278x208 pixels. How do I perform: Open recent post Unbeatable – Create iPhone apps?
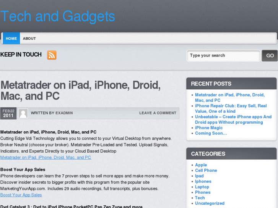[233, 119]
